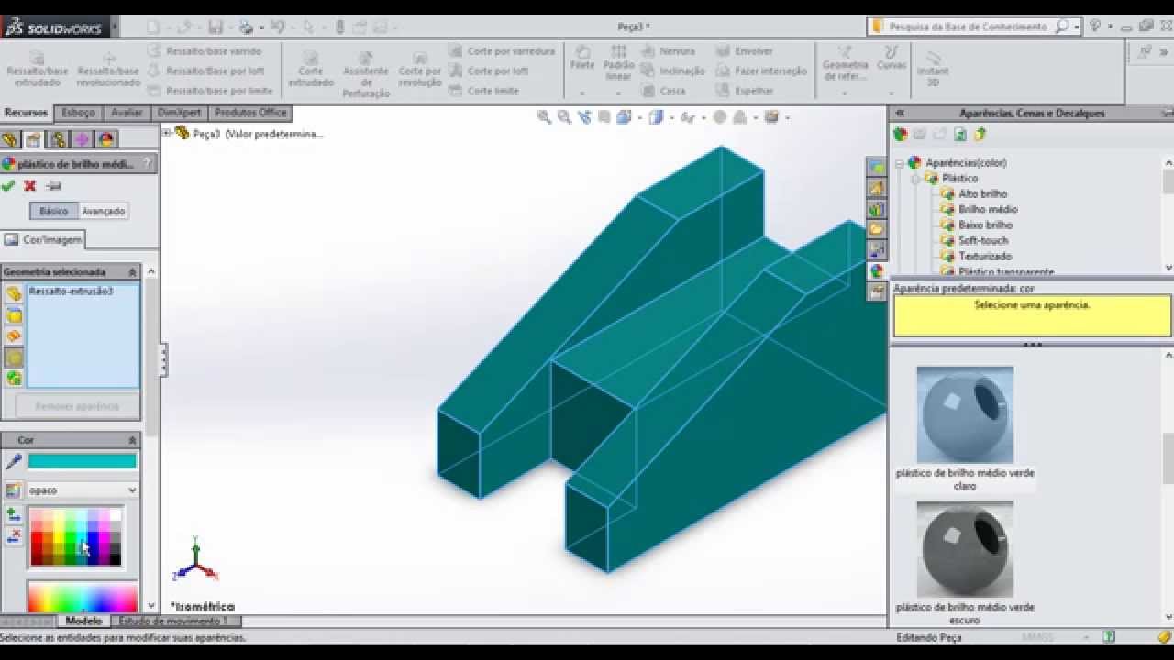Select the Soft-touch tree item

[x=983, y=241]
